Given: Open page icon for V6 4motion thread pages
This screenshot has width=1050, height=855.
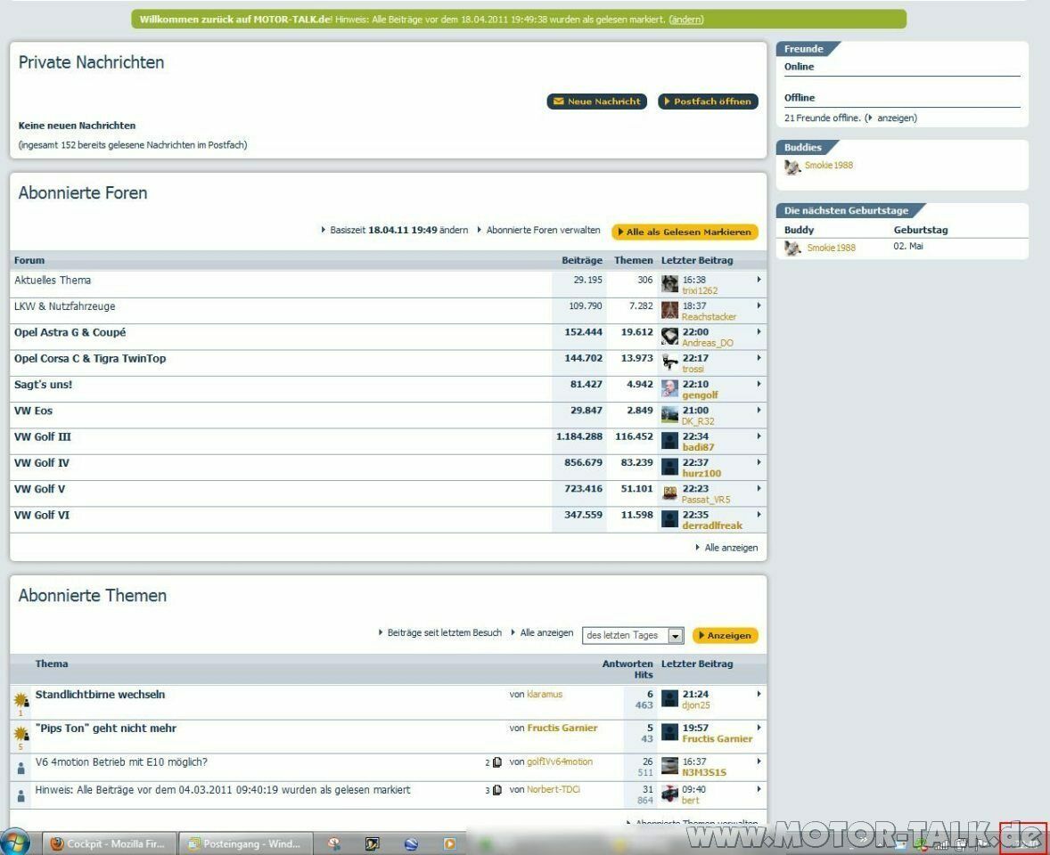Looking at the screenshot, I should pyautogui.click(x=496, y=762).
